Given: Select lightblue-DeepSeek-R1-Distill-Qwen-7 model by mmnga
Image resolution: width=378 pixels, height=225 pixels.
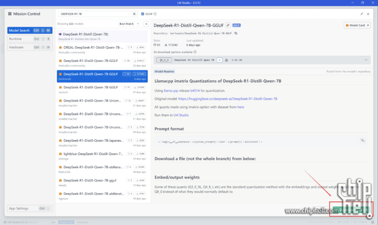Looking at the screenshot, I should click(x=102, y=156).
